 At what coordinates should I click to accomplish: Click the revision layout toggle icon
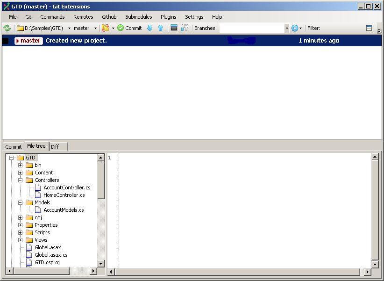point(369,28)
